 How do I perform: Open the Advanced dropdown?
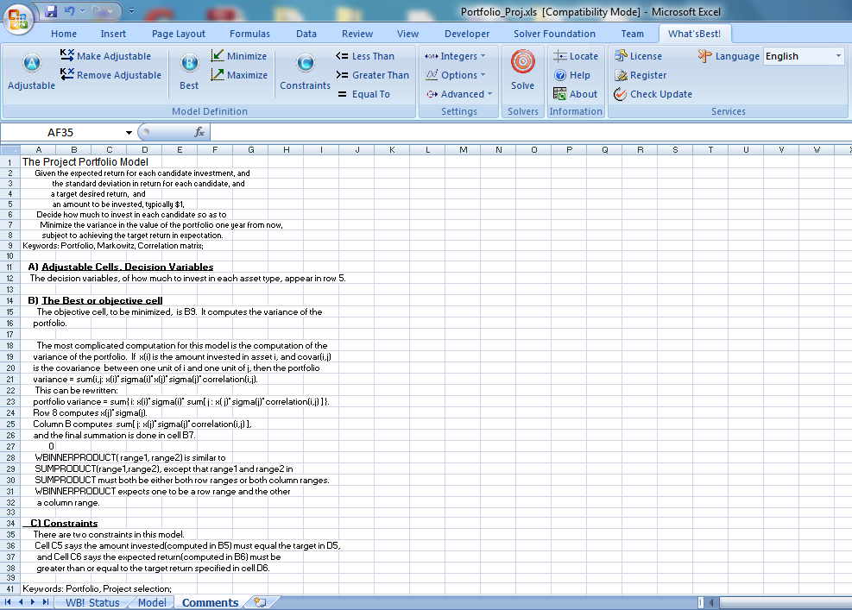click(459, 94)
